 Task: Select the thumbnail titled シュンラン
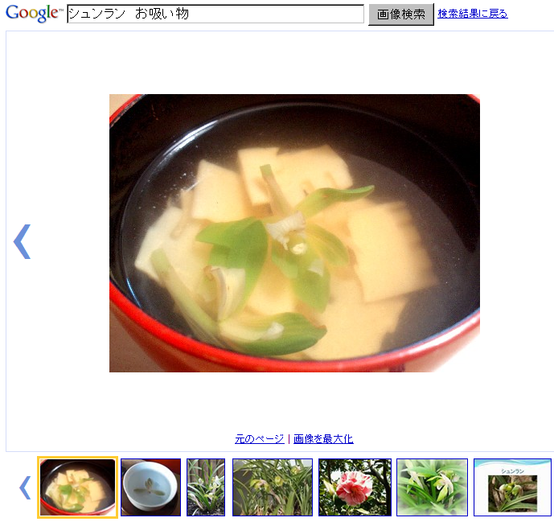pos(512,487)
